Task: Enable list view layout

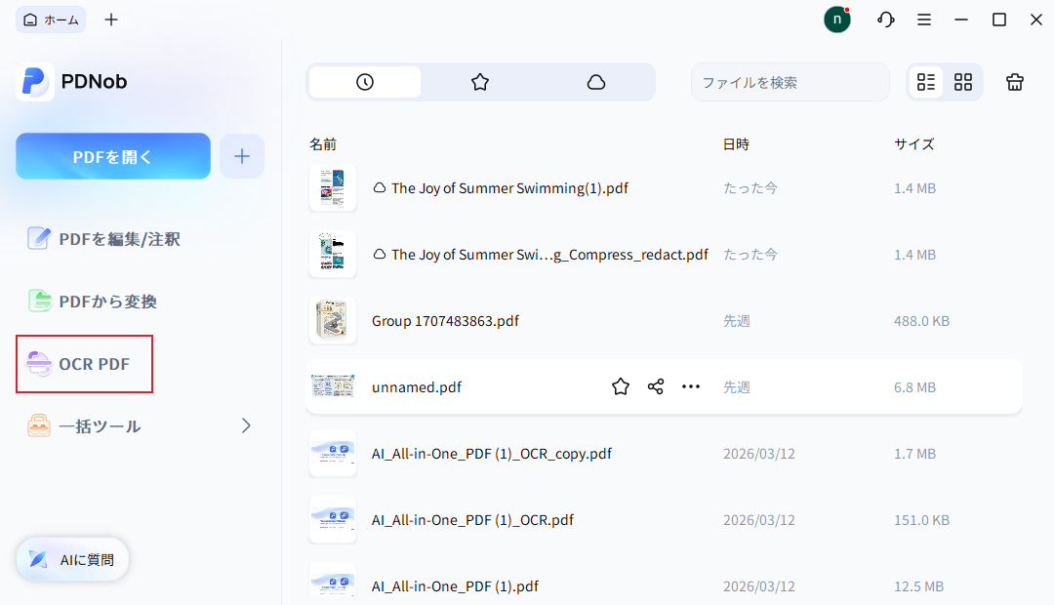Action: 926,82
